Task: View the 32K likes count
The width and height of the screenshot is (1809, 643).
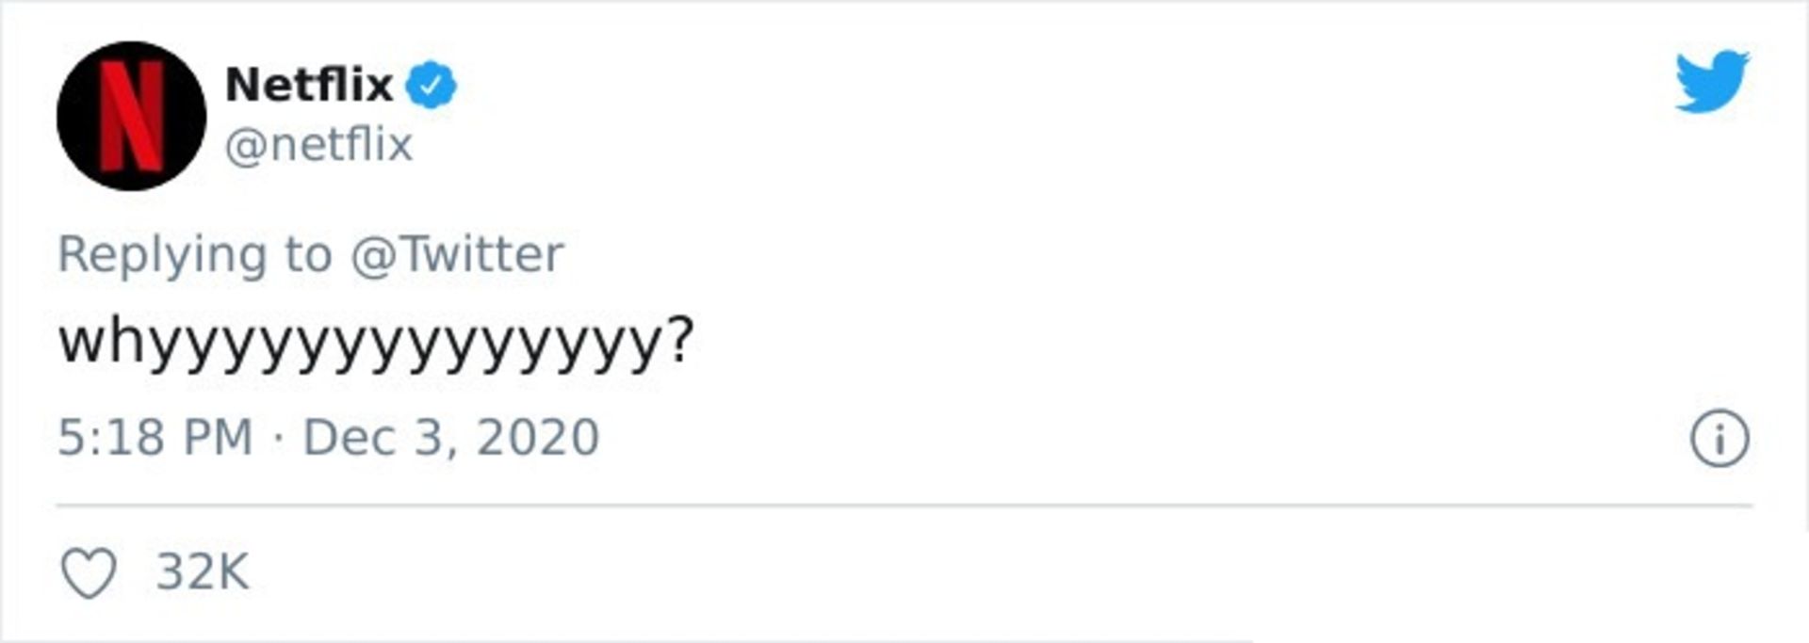Action: point(203,572)
